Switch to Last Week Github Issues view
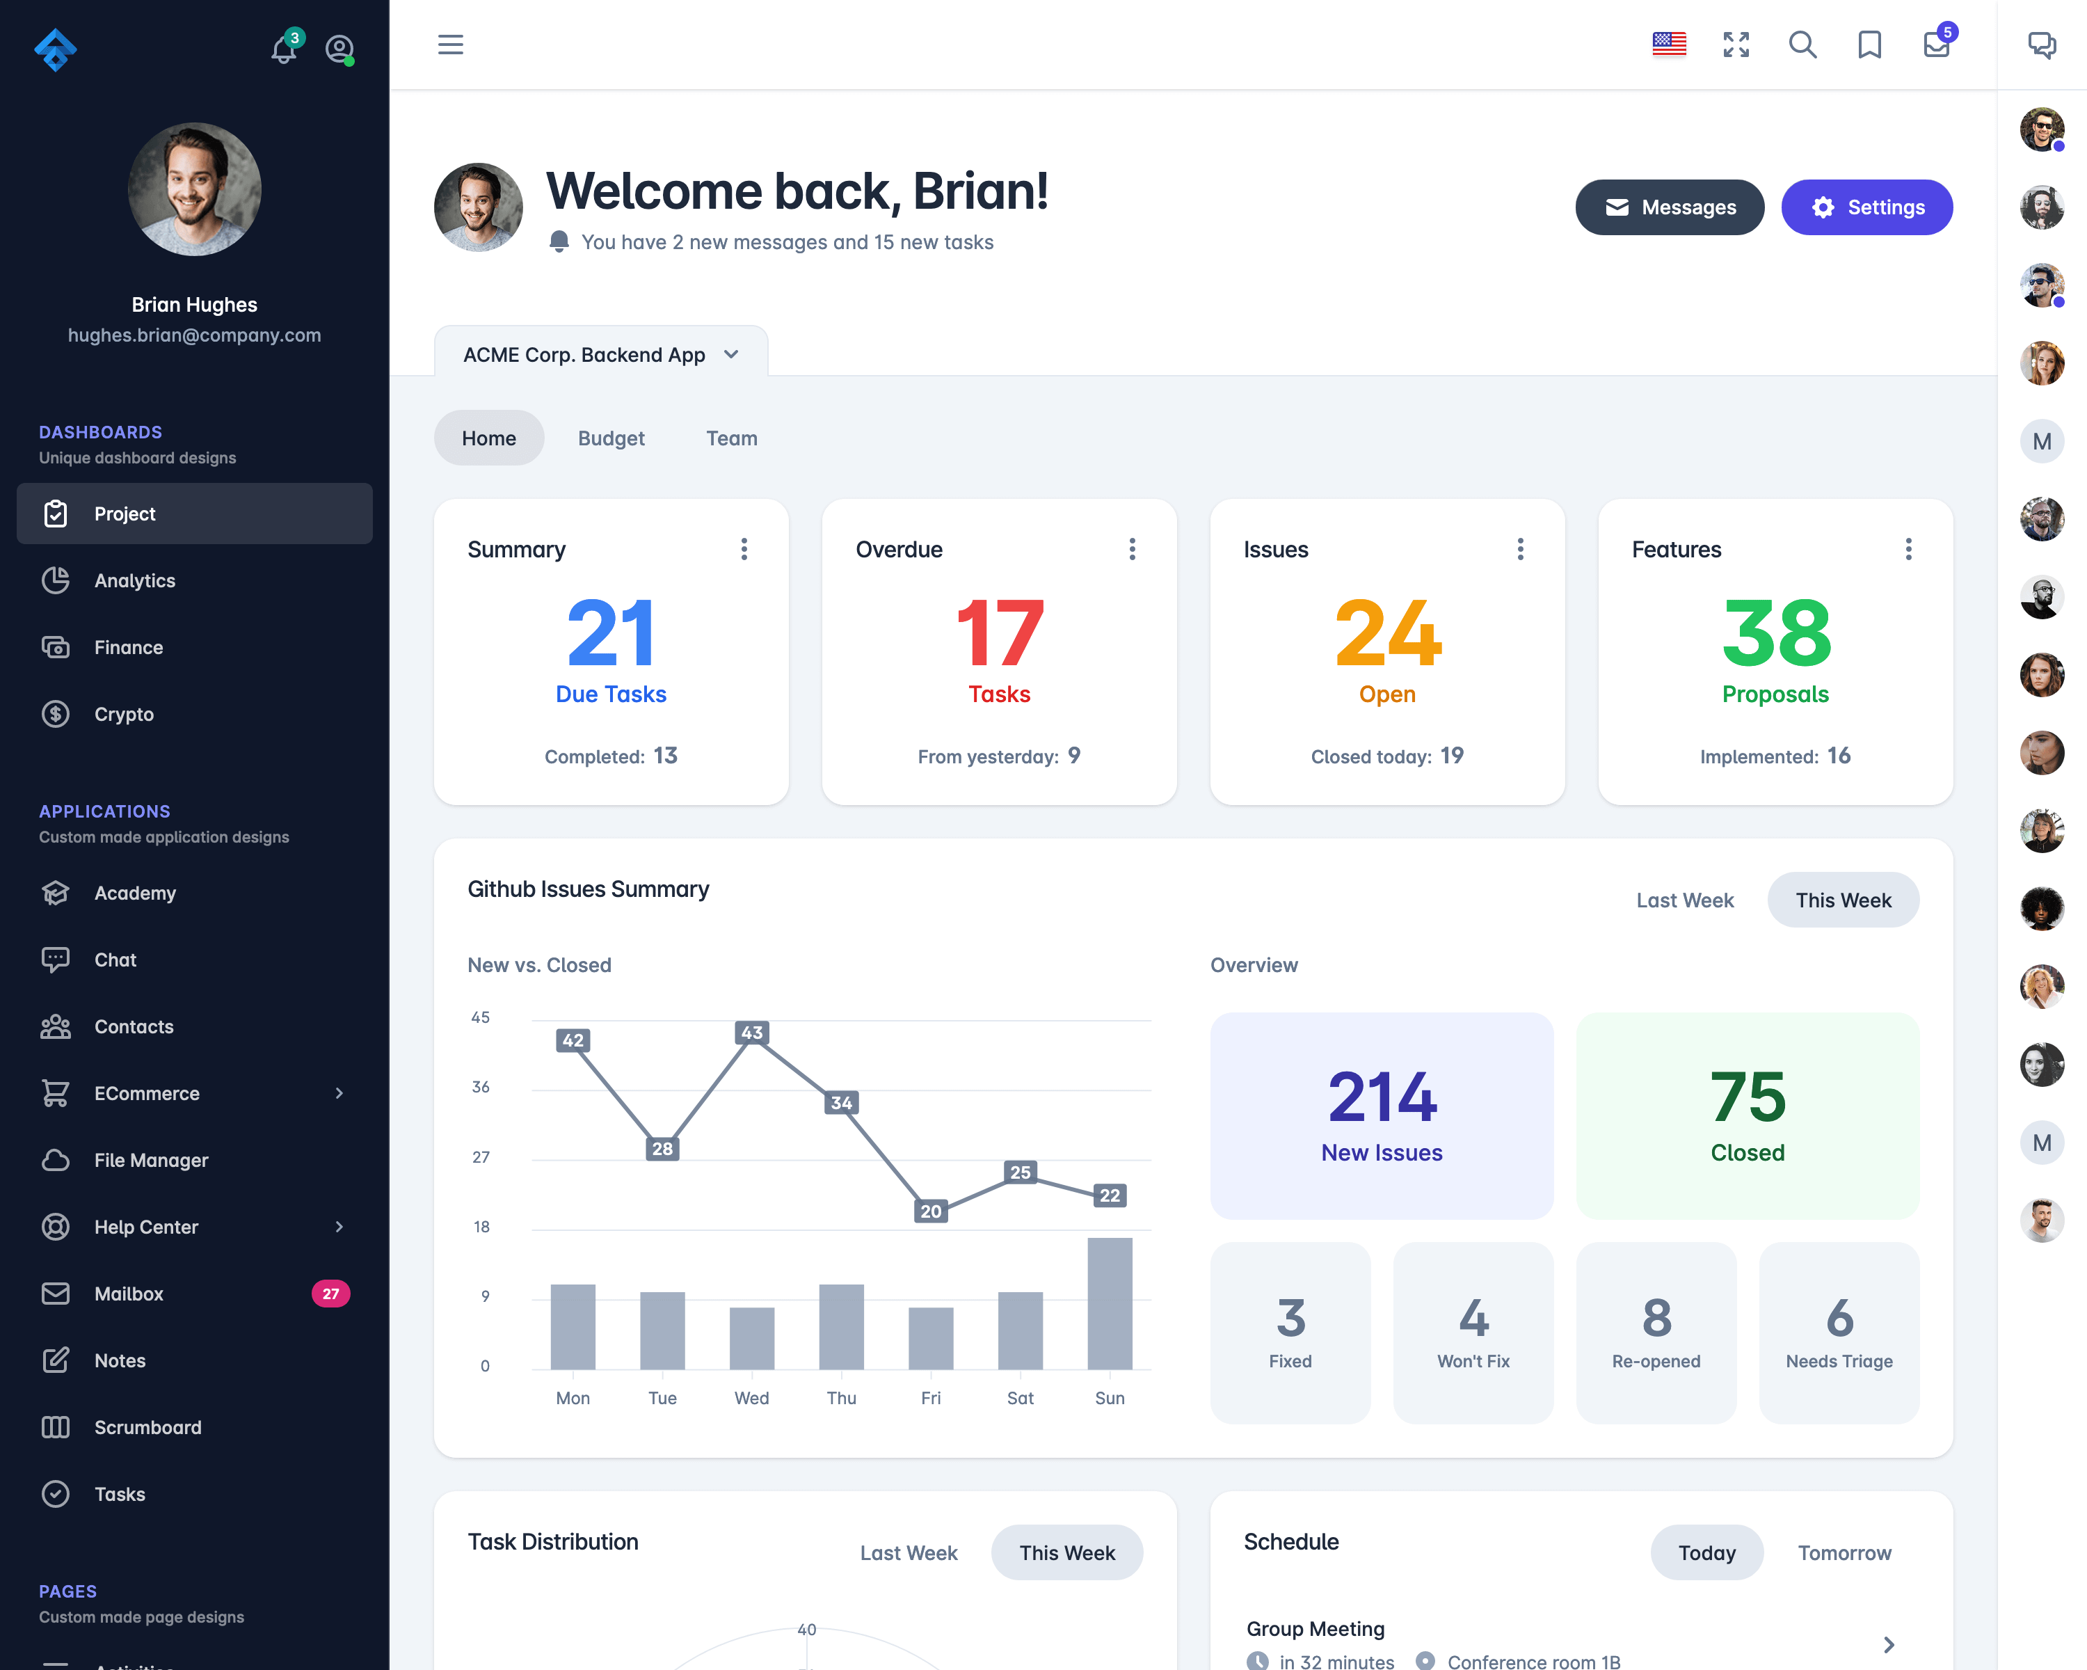 [1685, 900]
